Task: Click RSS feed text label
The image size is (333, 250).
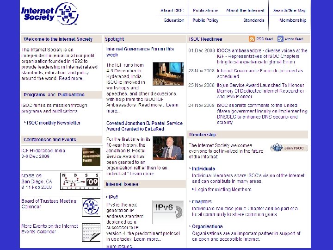Action: [265, 39]
